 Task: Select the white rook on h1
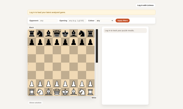click(90, 92)
